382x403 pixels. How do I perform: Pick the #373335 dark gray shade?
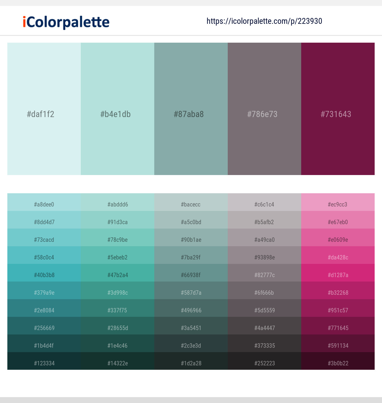(264, 346)
